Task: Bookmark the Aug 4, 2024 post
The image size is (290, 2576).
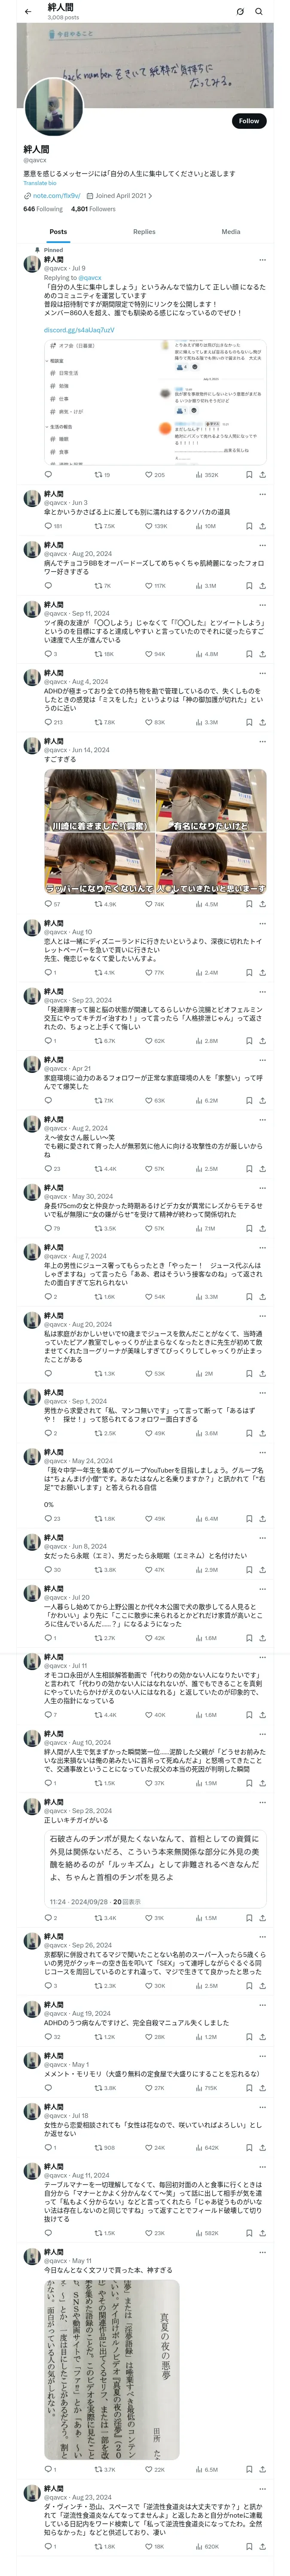Action: [x=248, y=722]
